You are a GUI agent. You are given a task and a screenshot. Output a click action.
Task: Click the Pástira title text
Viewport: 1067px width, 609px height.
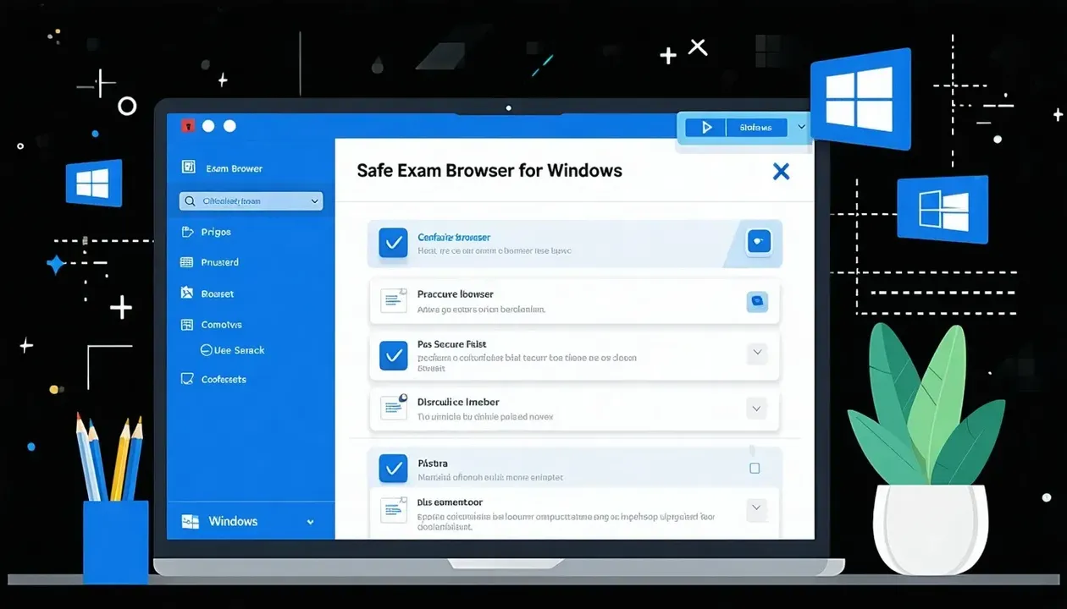pos(433,464)
